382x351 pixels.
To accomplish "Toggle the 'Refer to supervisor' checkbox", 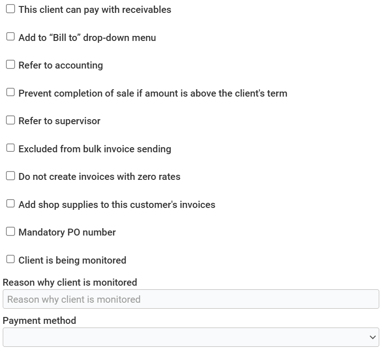I will click(x=10, y=121).
